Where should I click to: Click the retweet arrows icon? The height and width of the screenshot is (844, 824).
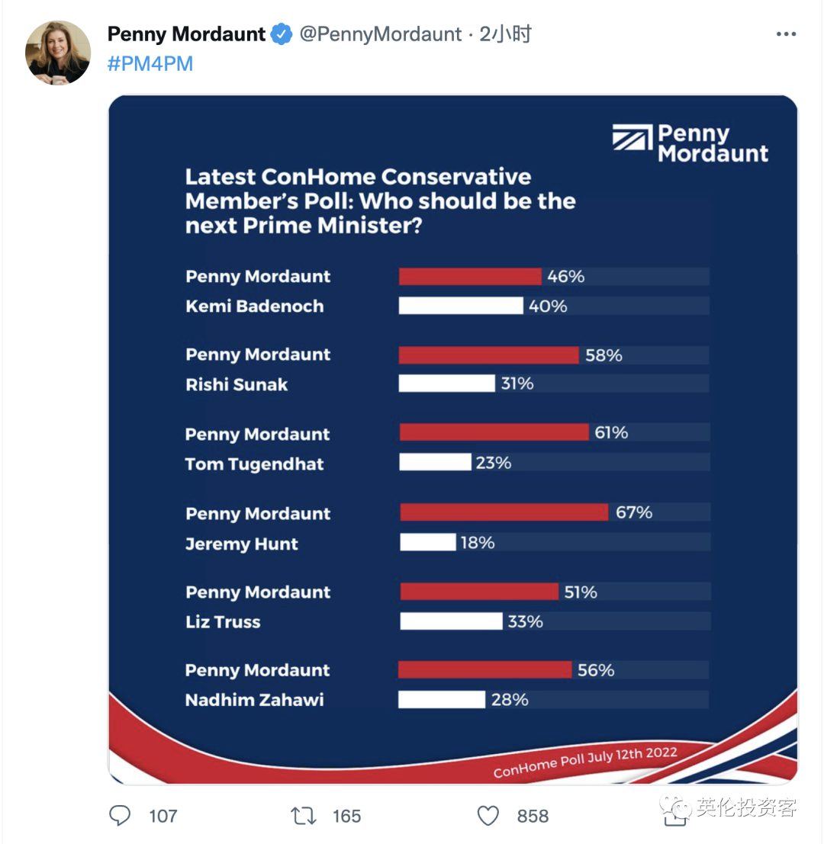304,816
